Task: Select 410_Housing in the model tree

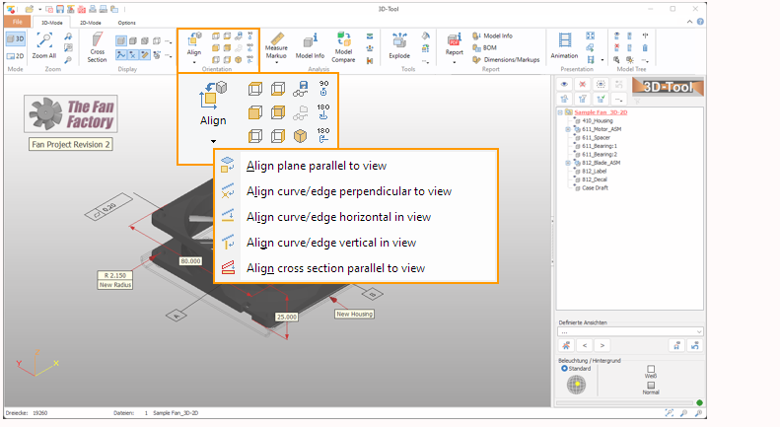Action: (598, 121)
